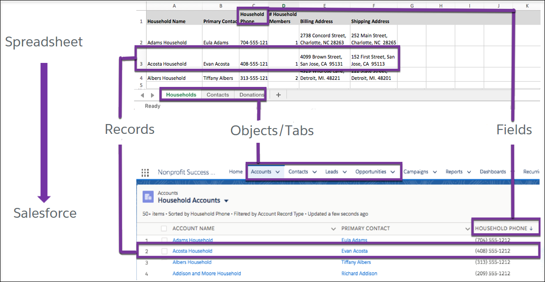
Task: Select the 'Eula Adams' spreadsheet cell
Action: pyautogui.click(x=220, y=36)
